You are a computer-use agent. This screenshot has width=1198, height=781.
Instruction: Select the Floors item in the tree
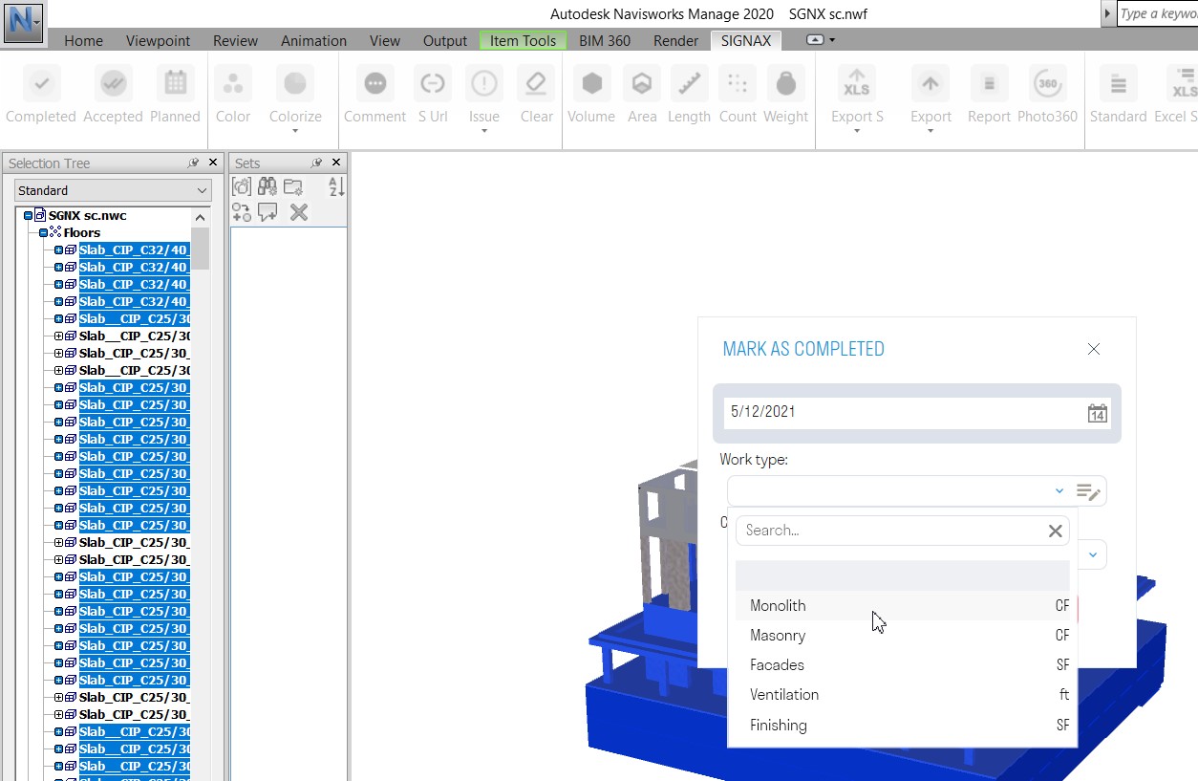(82, 233)
